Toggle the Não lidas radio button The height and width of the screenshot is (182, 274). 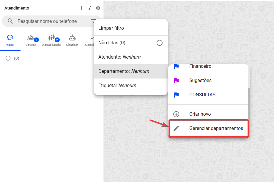(x=159, y=43)
